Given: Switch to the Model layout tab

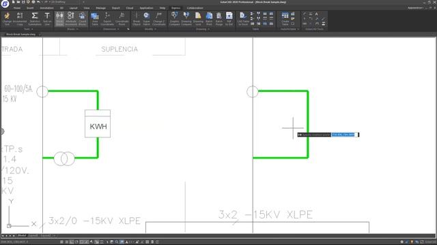Looking at the screenshot, I should tap(22, 235).
